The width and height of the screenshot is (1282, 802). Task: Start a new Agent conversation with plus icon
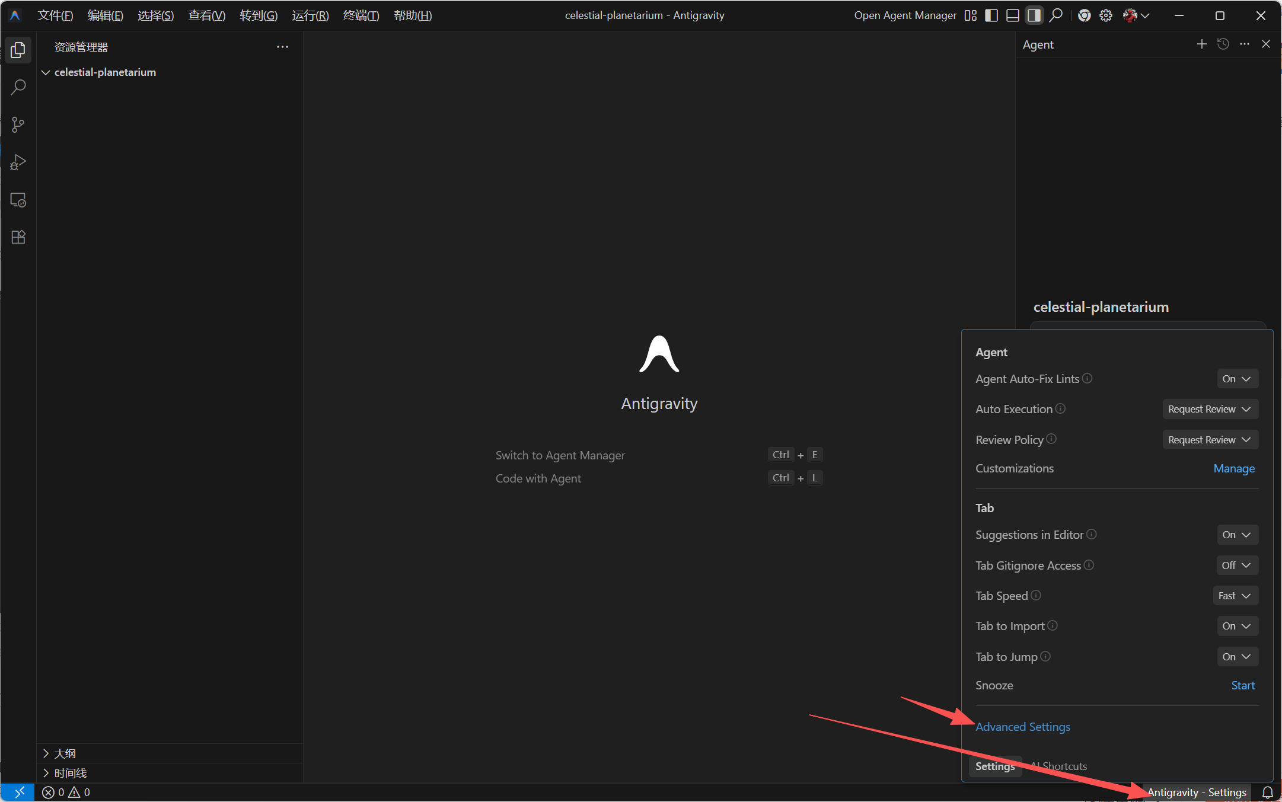tap(1201, 44)
